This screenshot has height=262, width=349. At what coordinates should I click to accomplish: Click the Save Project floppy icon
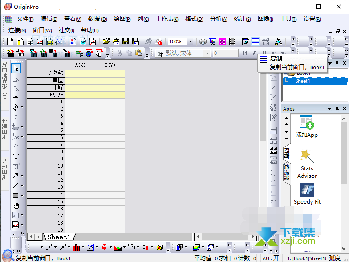tap(126, 41)
